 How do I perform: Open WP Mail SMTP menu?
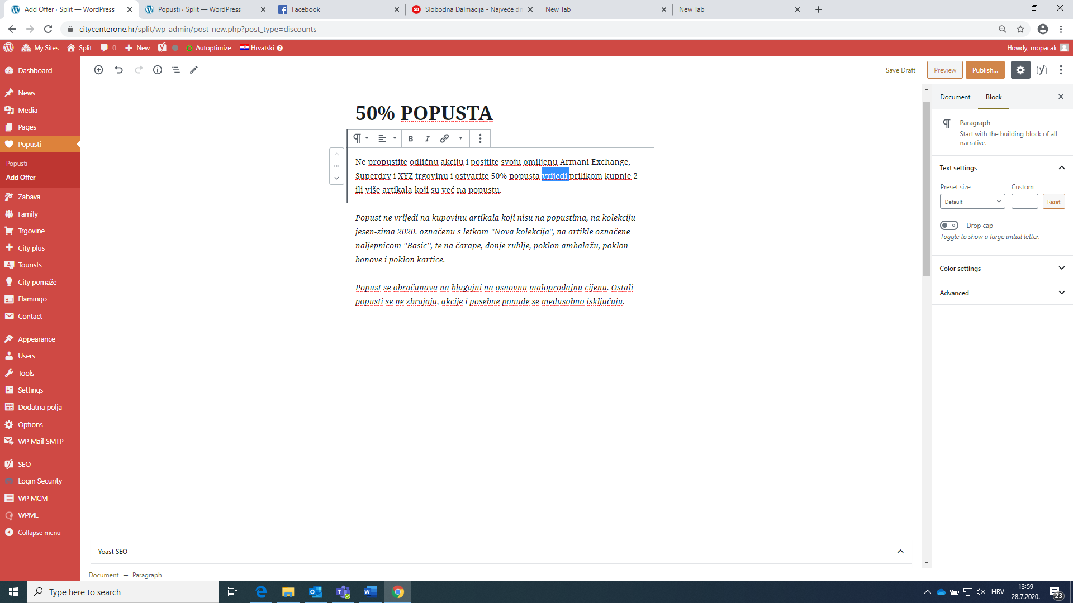click(x=40, y=441)
